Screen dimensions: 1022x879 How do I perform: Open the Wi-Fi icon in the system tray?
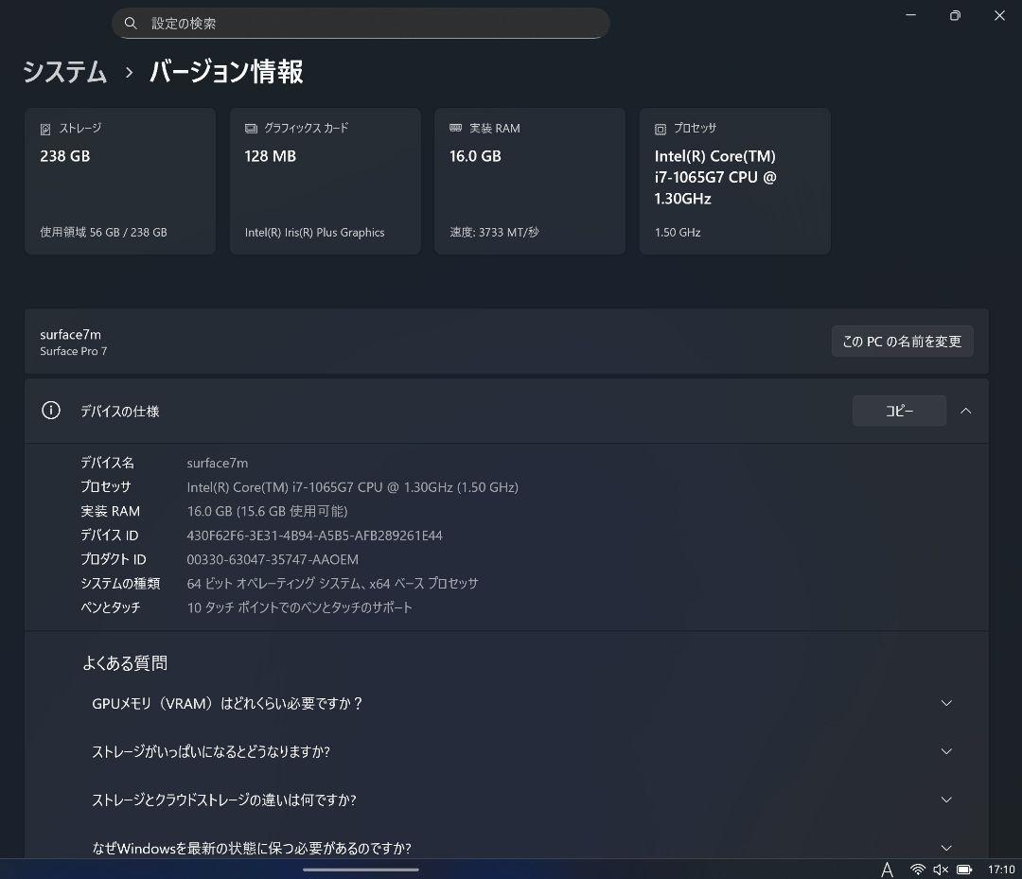pos(917,869)
